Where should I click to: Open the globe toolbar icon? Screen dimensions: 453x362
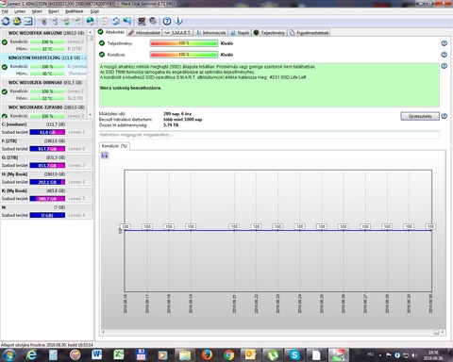pyautogui.click(x=91, y=22)
